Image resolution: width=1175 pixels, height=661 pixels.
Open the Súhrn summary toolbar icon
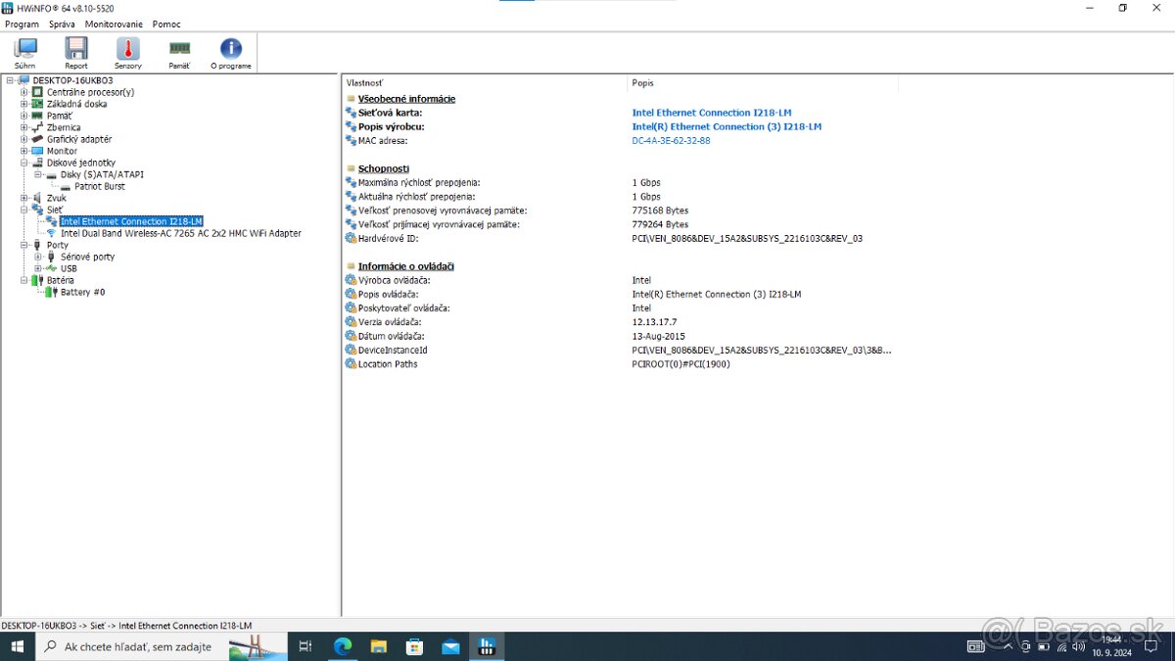pyautogui.click(x=24, y=51)
